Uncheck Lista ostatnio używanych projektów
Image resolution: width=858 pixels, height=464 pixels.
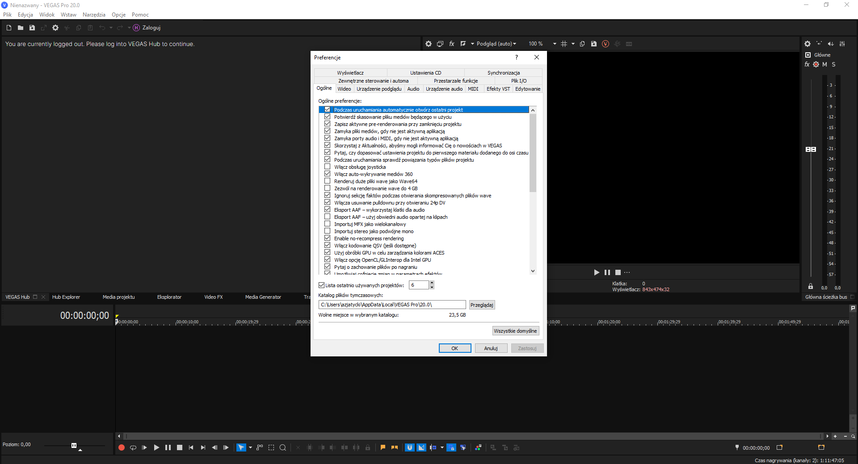pyautogui.click(x=321, y=285)
